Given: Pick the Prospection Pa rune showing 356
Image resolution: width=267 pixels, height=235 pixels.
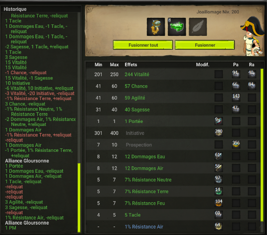Looking at the screenshot, I should click(x=236, y=144).
